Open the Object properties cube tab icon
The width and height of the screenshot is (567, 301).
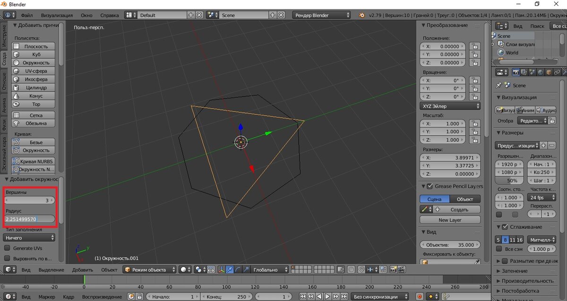(x=549, y=72)
